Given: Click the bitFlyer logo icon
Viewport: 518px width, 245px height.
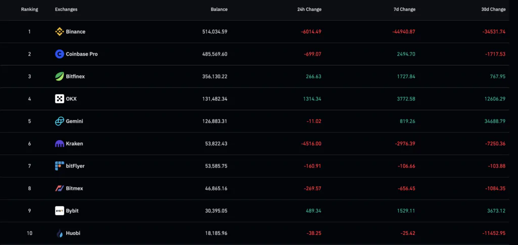Looking at the screenshot, I should click(60, 166).
